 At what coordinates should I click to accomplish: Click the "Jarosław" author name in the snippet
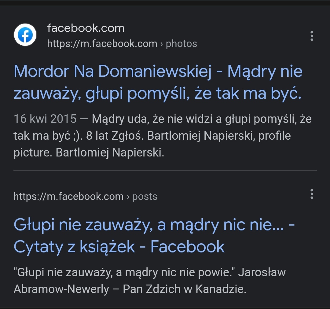pos(262,272)
